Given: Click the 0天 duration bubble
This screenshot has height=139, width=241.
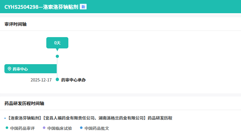Looking at the screenshot, I should 57,43.
